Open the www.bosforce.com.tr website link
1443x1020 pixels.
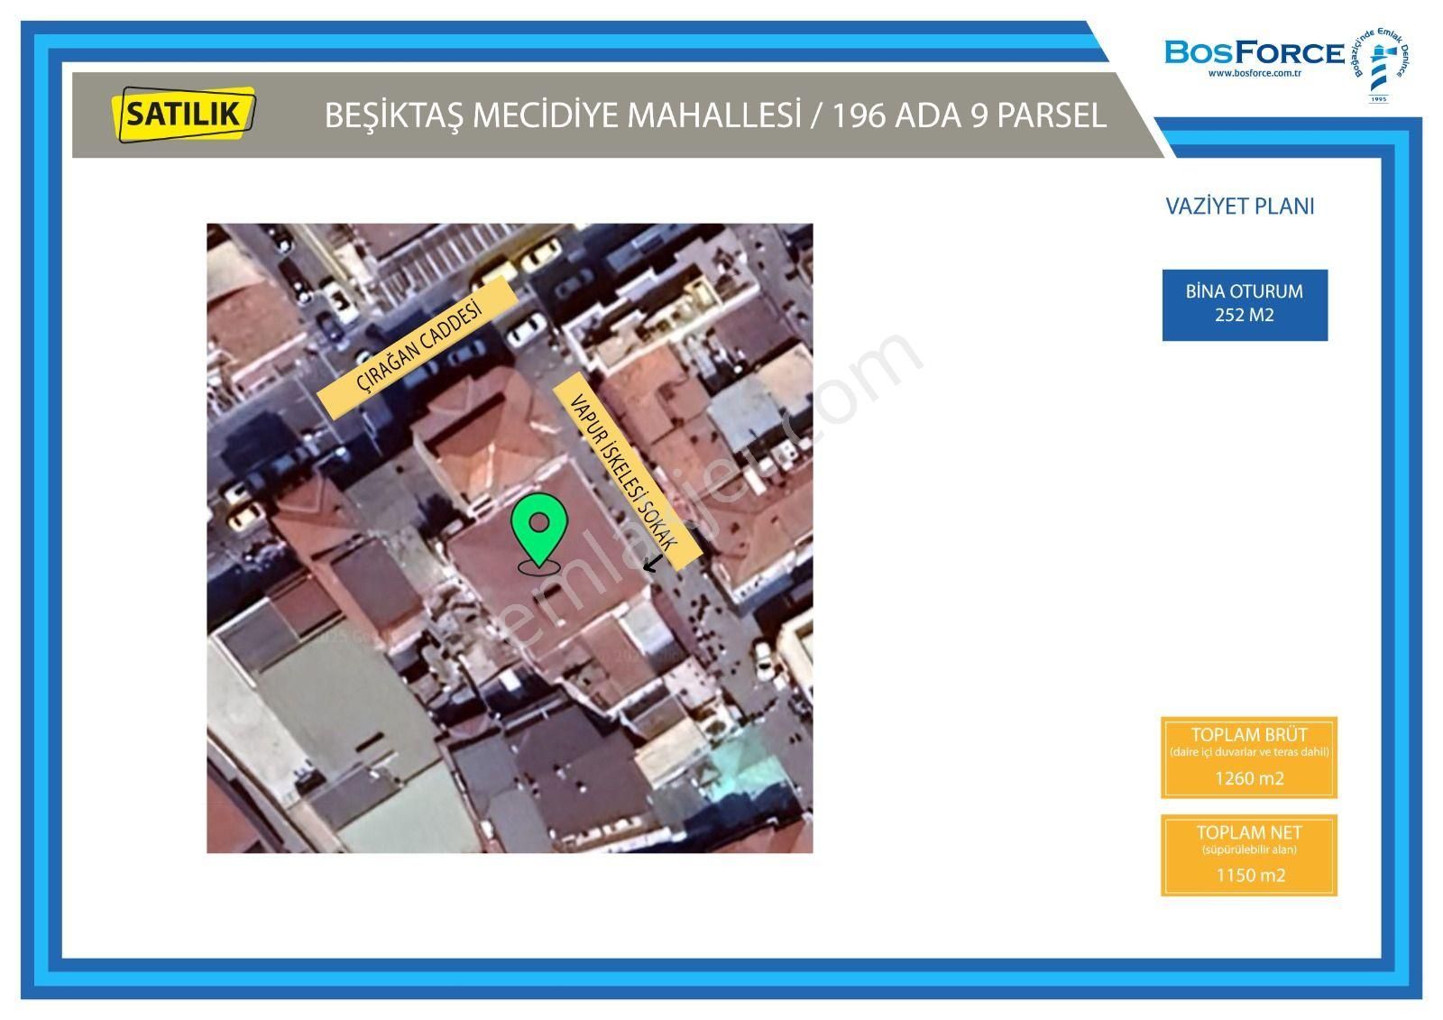pyautogui.click(x=1254, y=74)
